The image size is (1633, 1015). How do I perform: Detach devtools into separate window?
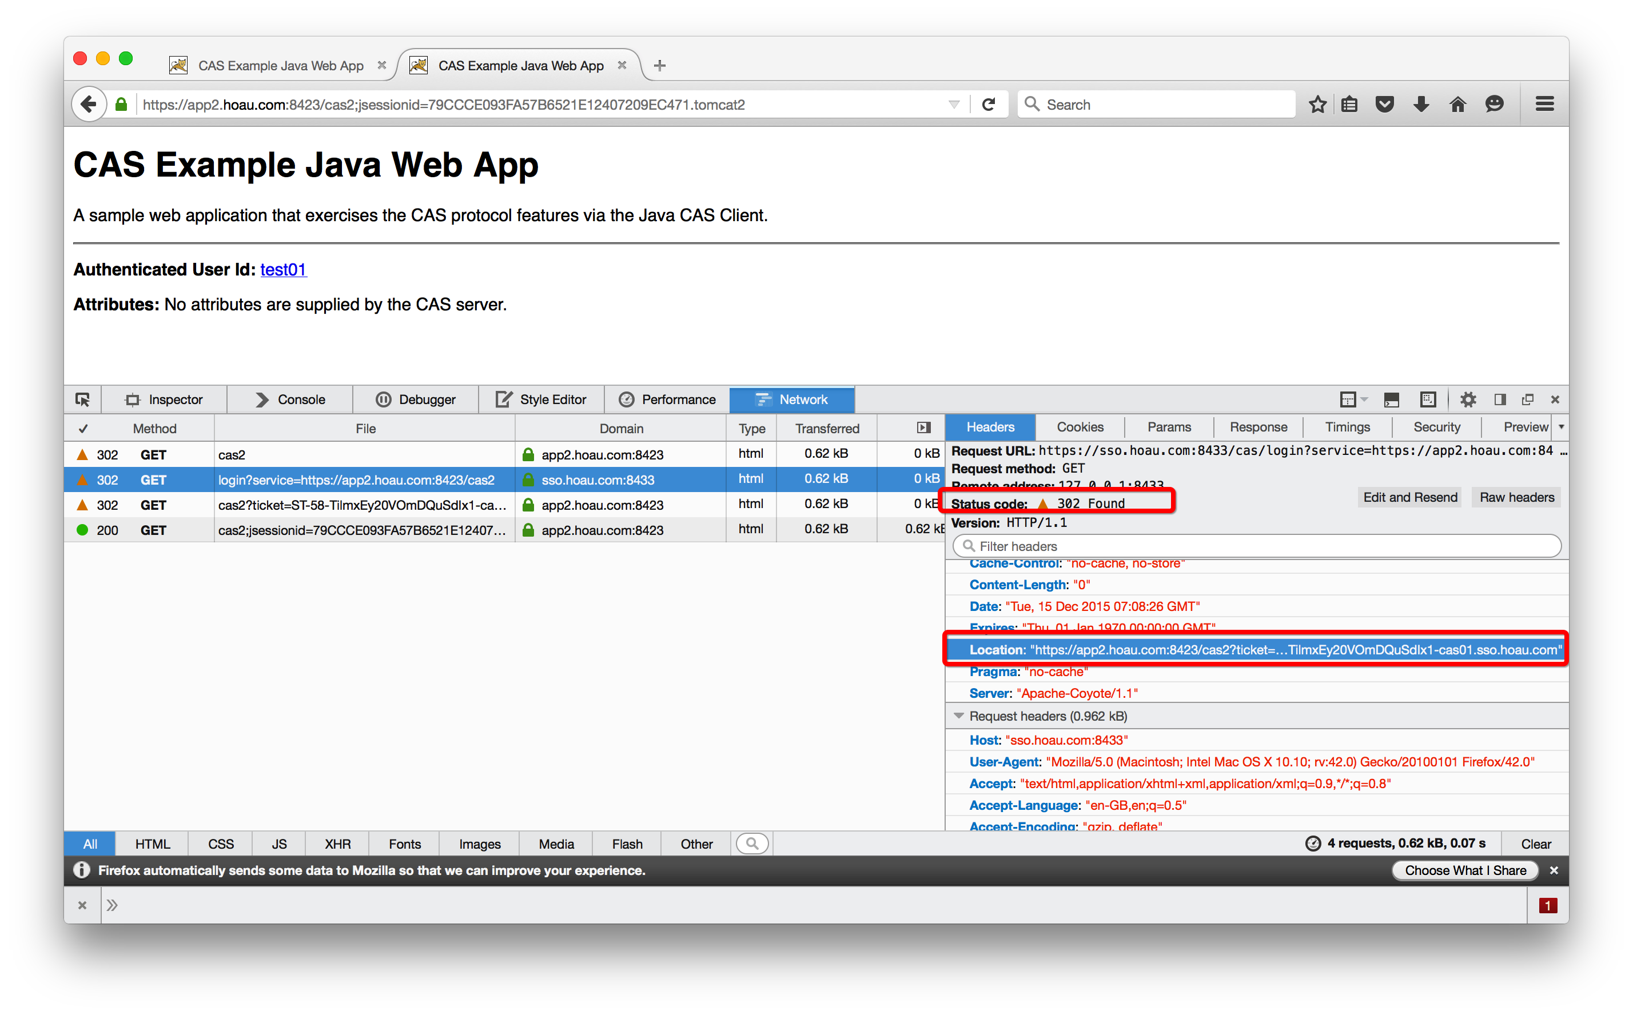(1528, 399)
